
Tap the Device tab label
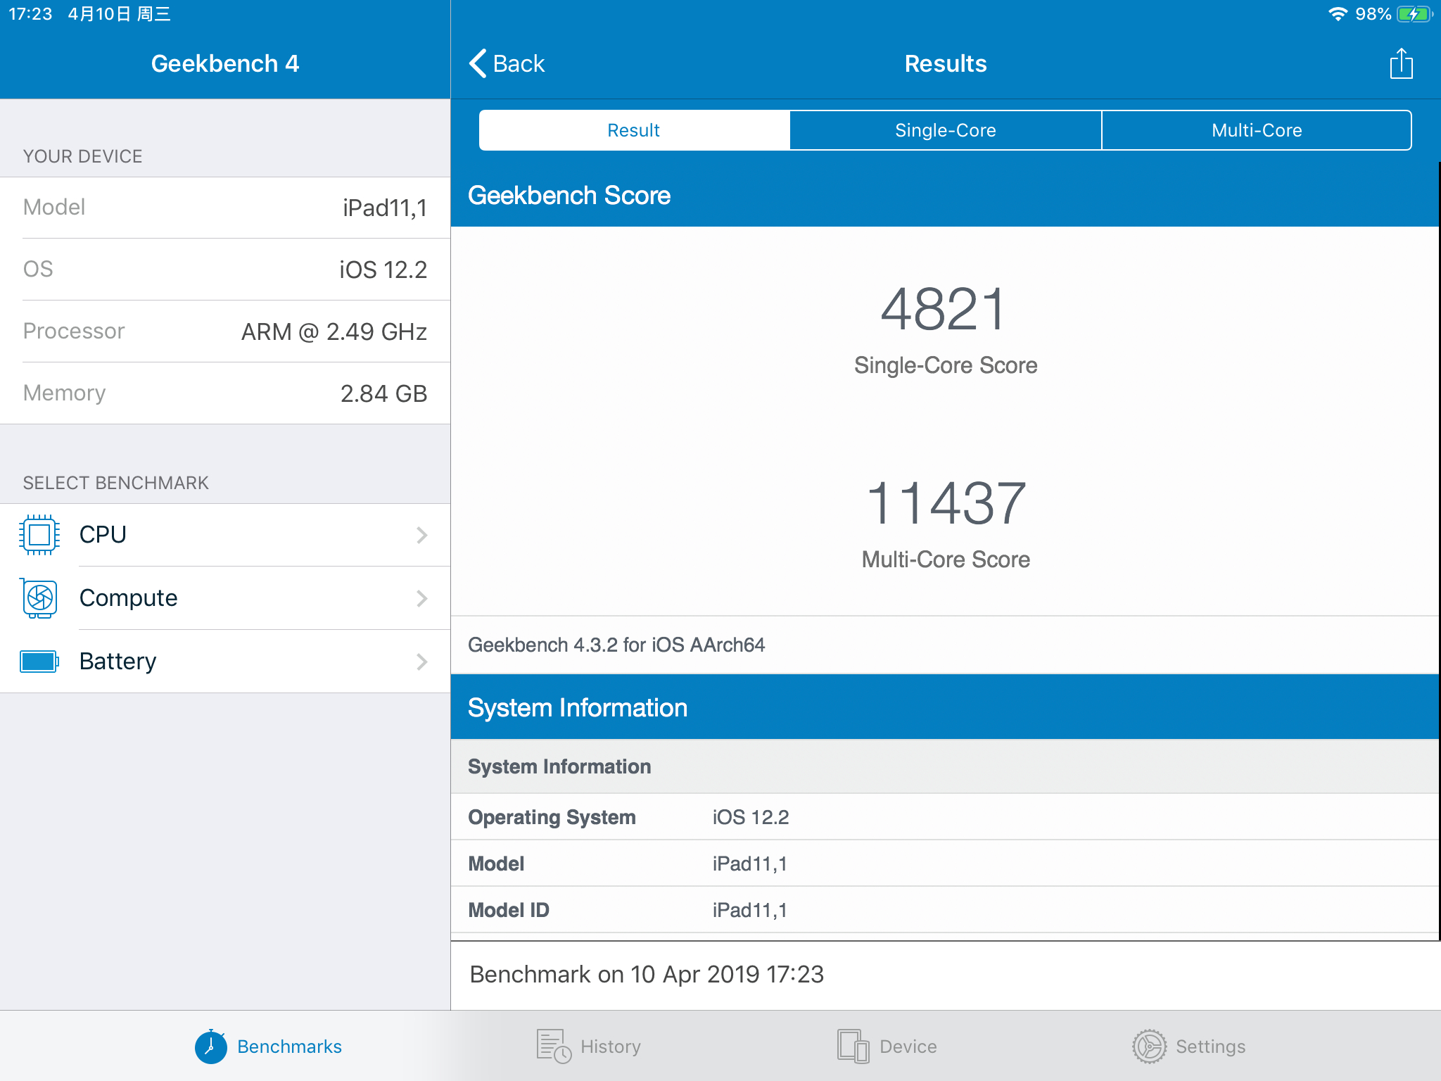pyautogui.click(x=908, y=1047)
